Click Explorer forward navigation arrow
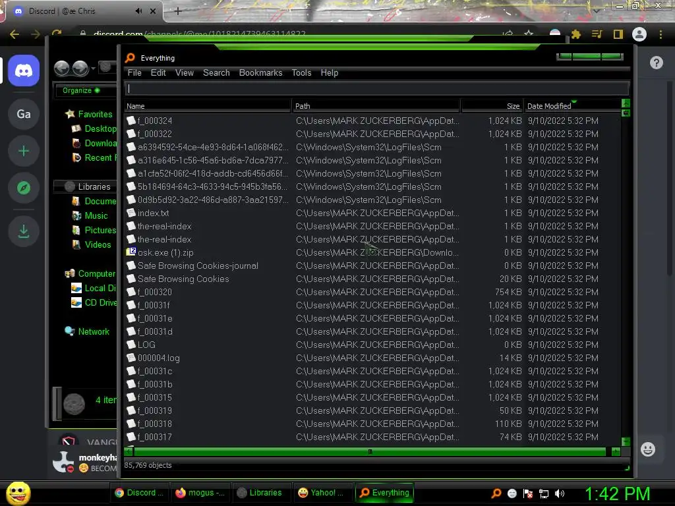The width and height of the screenshot is (675, 506). pos(80,68)
